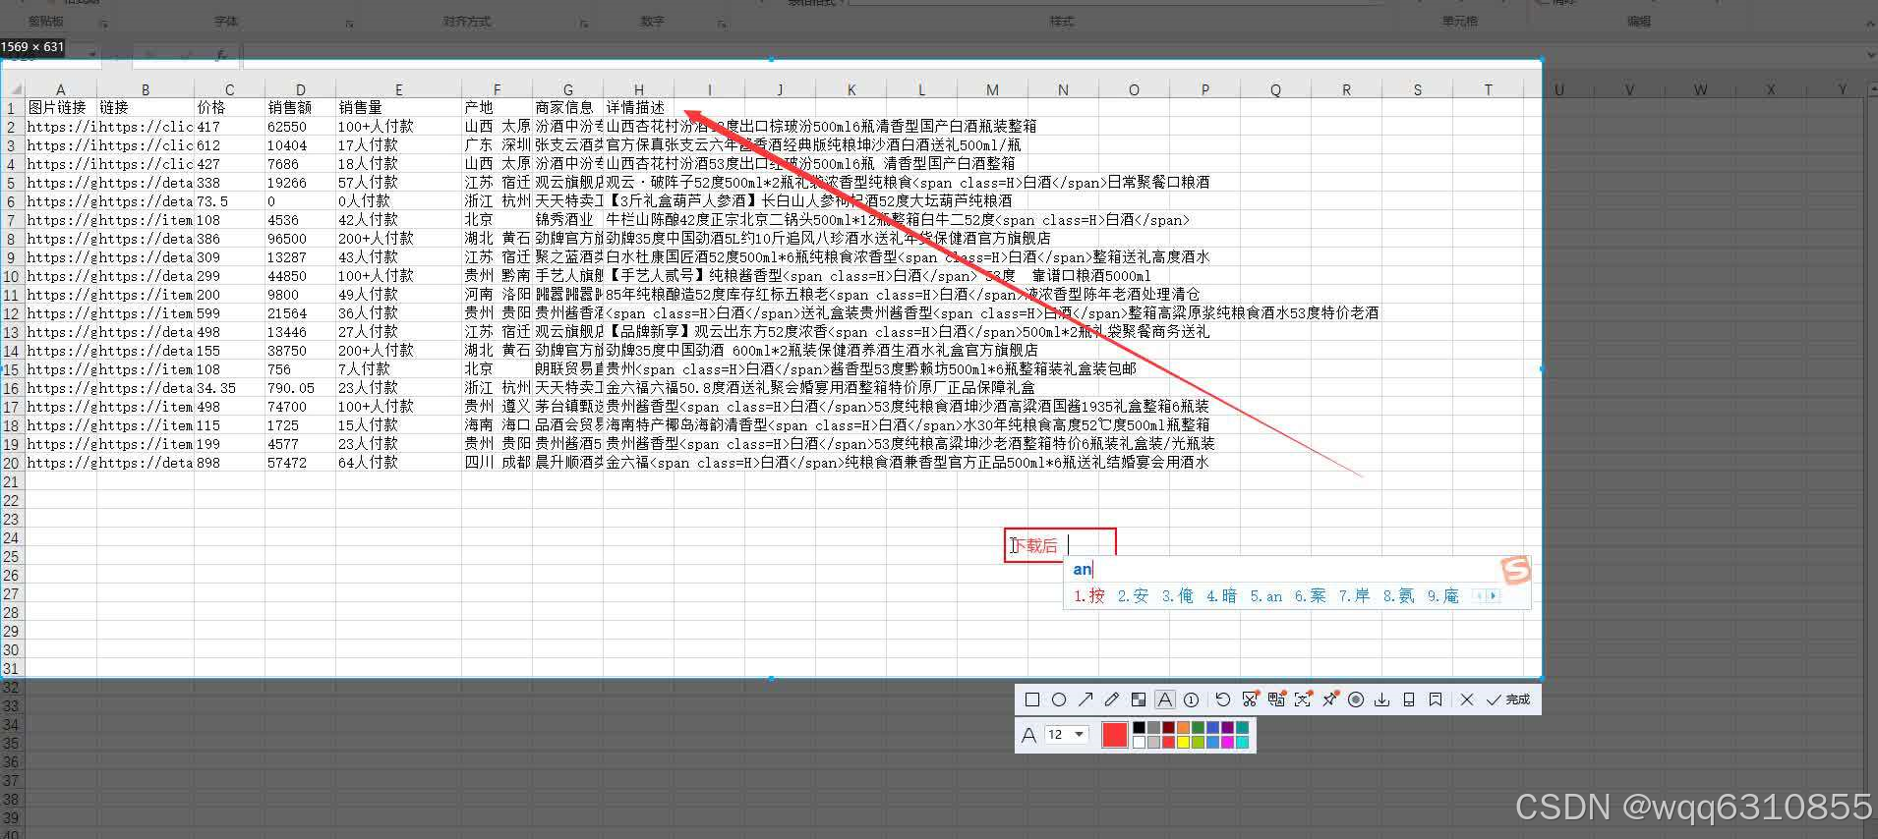Image resolution: width=1878 pixels, height=839 pixels.
Task: Open the translate screenshot tool
Action: click(1276, 699)
